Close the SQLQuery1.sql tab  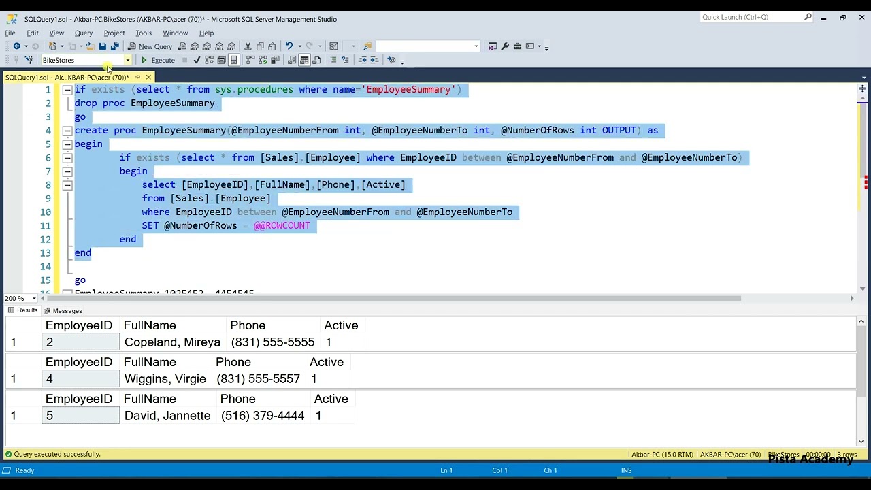[x=148, y=77]
